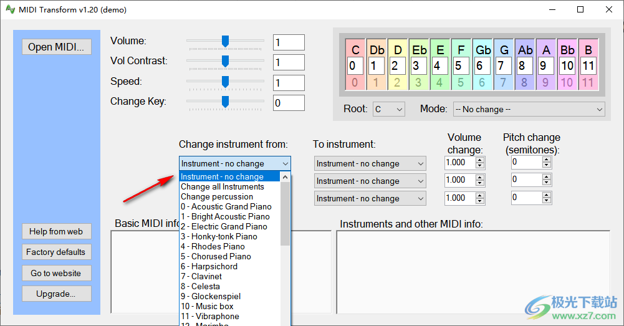Click first row Volume change field

(460, 163)
